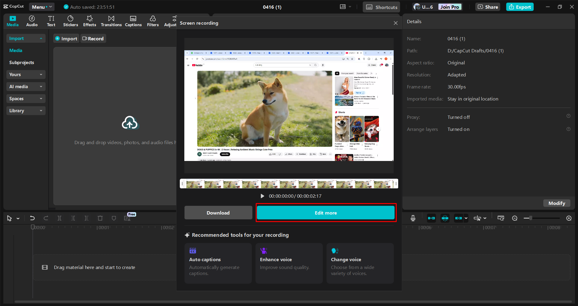Expand the Library section in the sidebar

tap(26, 110)
